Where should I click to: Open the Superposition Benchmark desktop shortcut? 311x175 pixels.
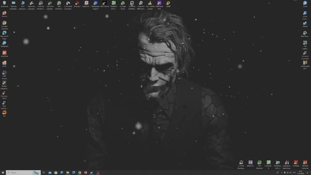tap(287, 165)
